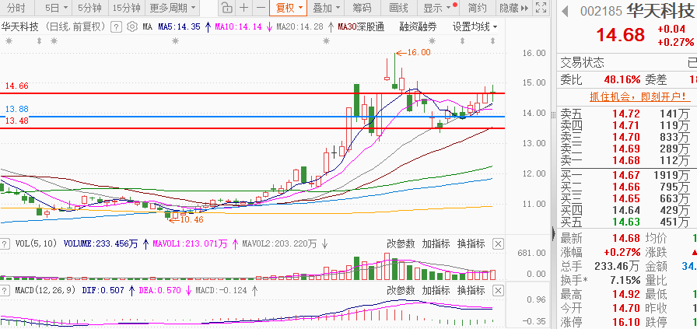Click 加指标 in the VOL panel
This screenshot has width=697, height=329.
[x=436, y=243]
